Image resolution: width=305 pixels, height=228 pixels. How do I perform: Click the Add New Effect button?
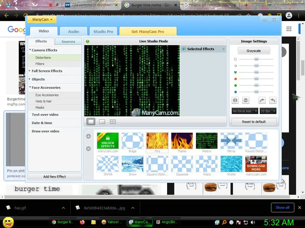click(55, 177)
